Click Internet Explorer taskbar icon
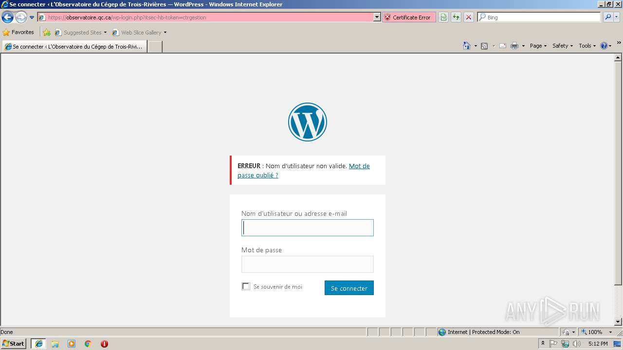This screenshot has width=623, height=350. [x=39, y=344]
